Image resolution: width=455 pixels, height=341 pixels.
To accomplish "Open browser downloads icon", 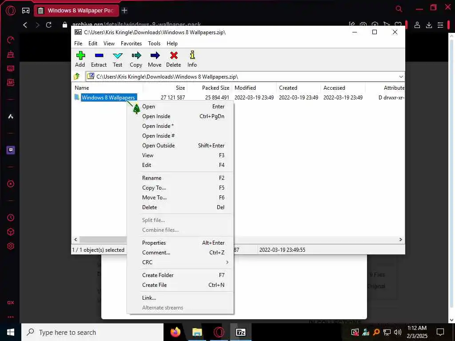I will click(x=429, y=25).
